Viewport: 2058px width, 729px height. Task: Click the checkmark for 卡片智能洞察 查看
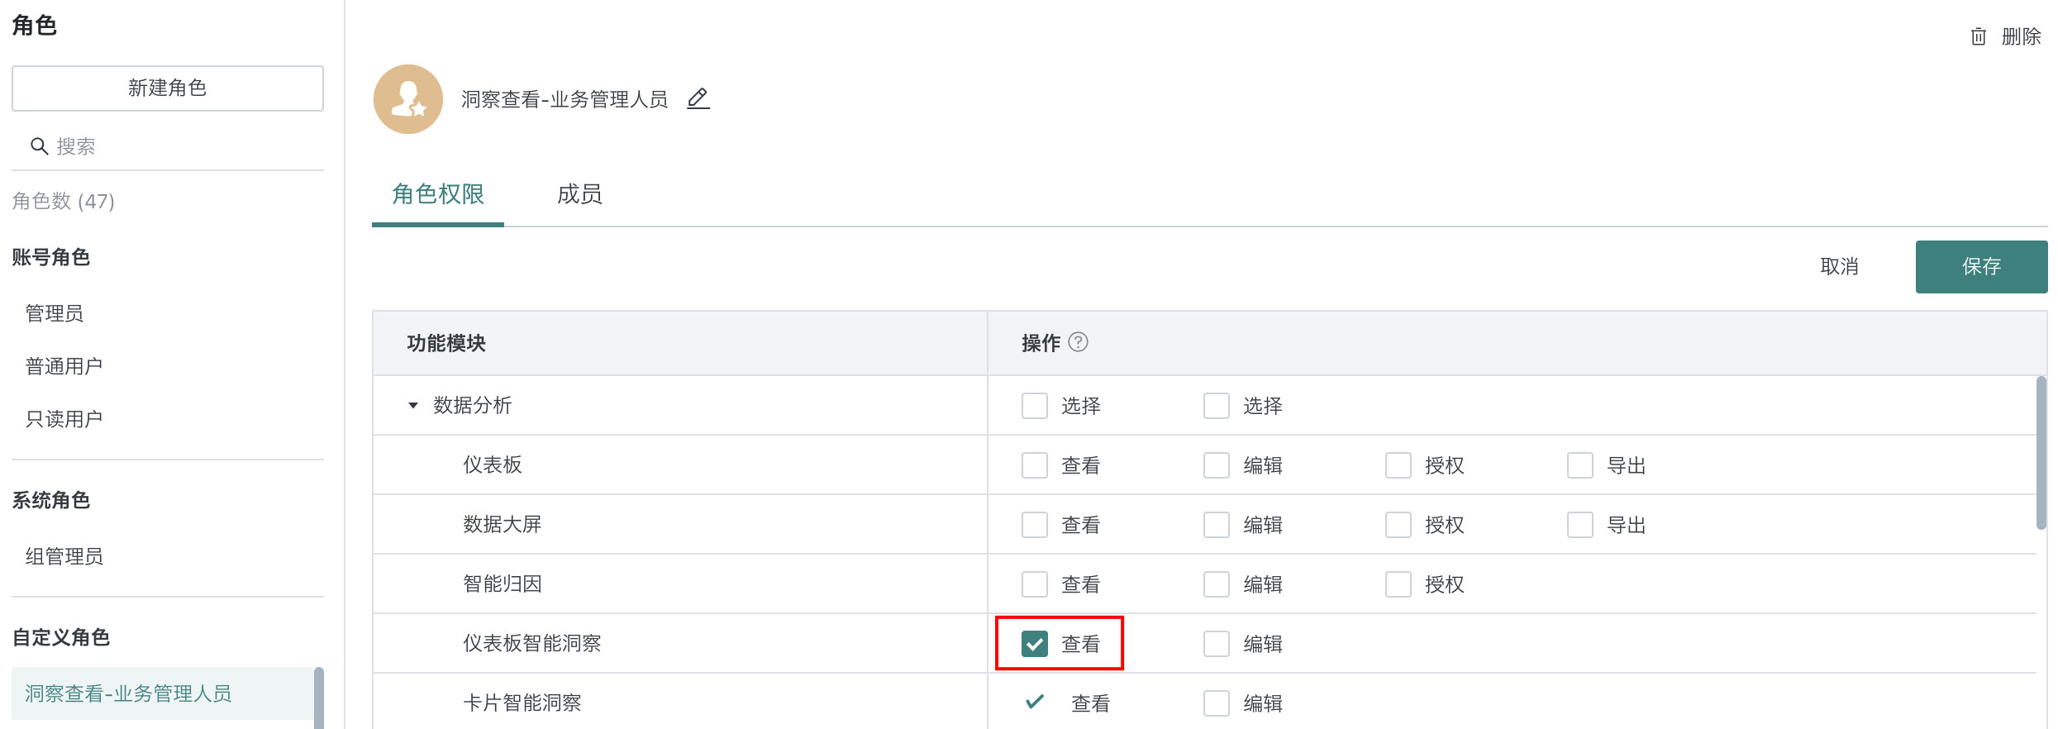coord(1034,703)
